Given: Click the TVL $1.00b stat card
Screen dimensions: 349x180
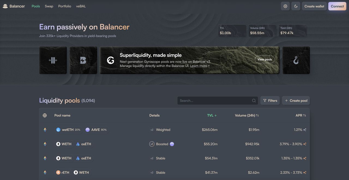Looking at the screenshot, I should click(x=232, y=31).
